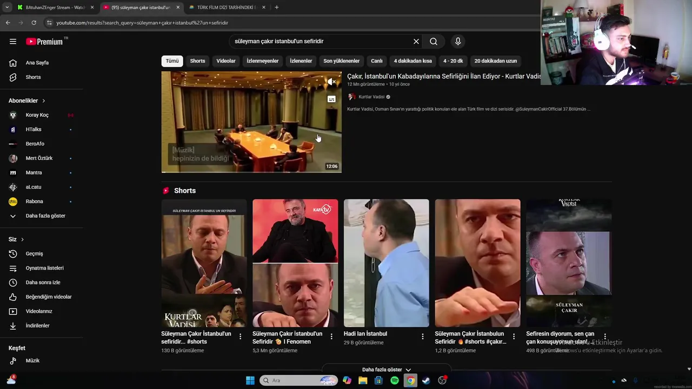This screenshot has width=692, height=389.
Task: Click the magnifier search button
Action: tap(434, 42)
